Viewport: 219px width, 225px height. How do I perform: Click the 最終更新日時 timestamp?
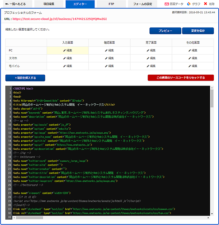(x=193, y=12)
